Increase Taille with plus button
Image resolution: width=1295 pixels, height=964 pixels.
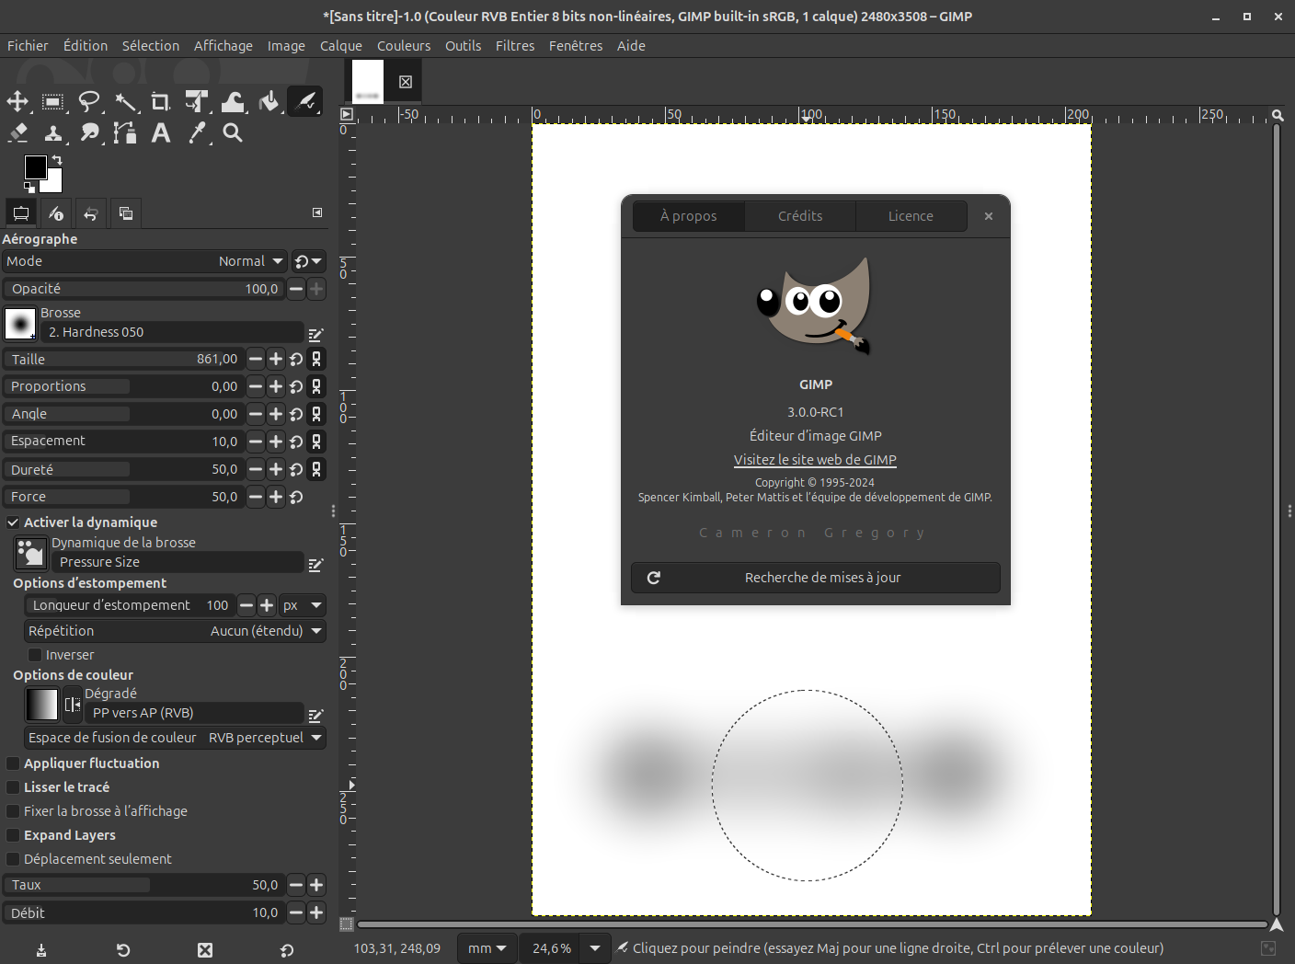coord(276,360)
